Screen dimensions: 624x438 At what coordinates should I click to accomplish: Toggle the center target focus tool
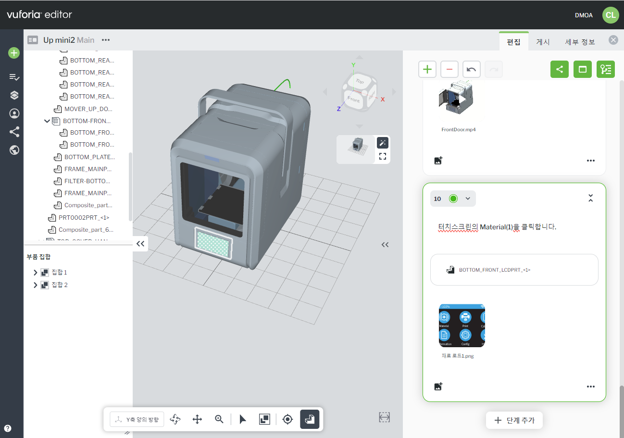pos(287,419)
